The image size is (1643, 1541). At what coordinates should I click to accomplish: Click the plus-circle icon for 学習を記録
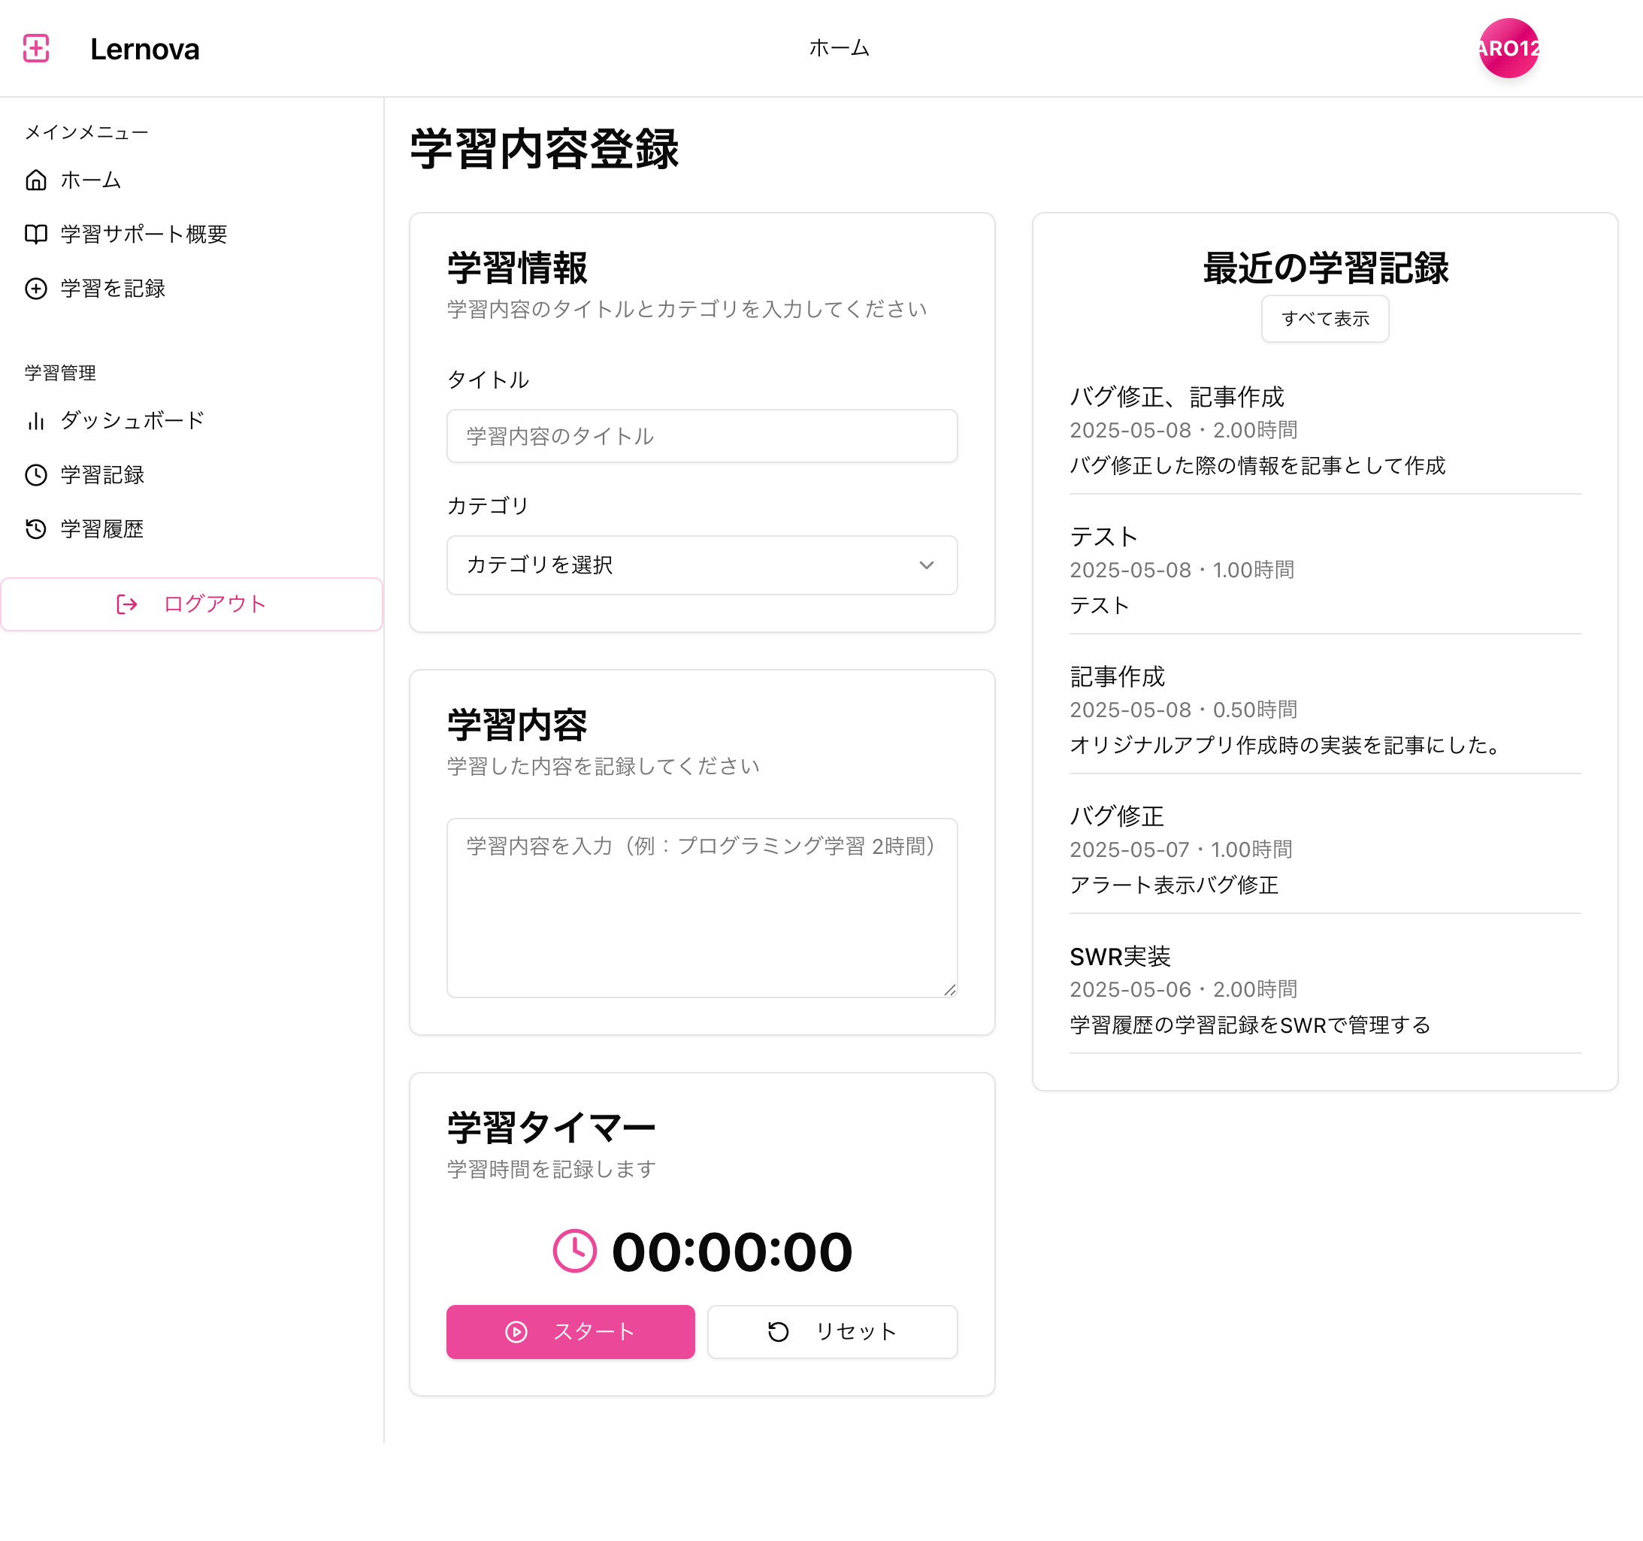pyautogui.click(x=35, y=289)
